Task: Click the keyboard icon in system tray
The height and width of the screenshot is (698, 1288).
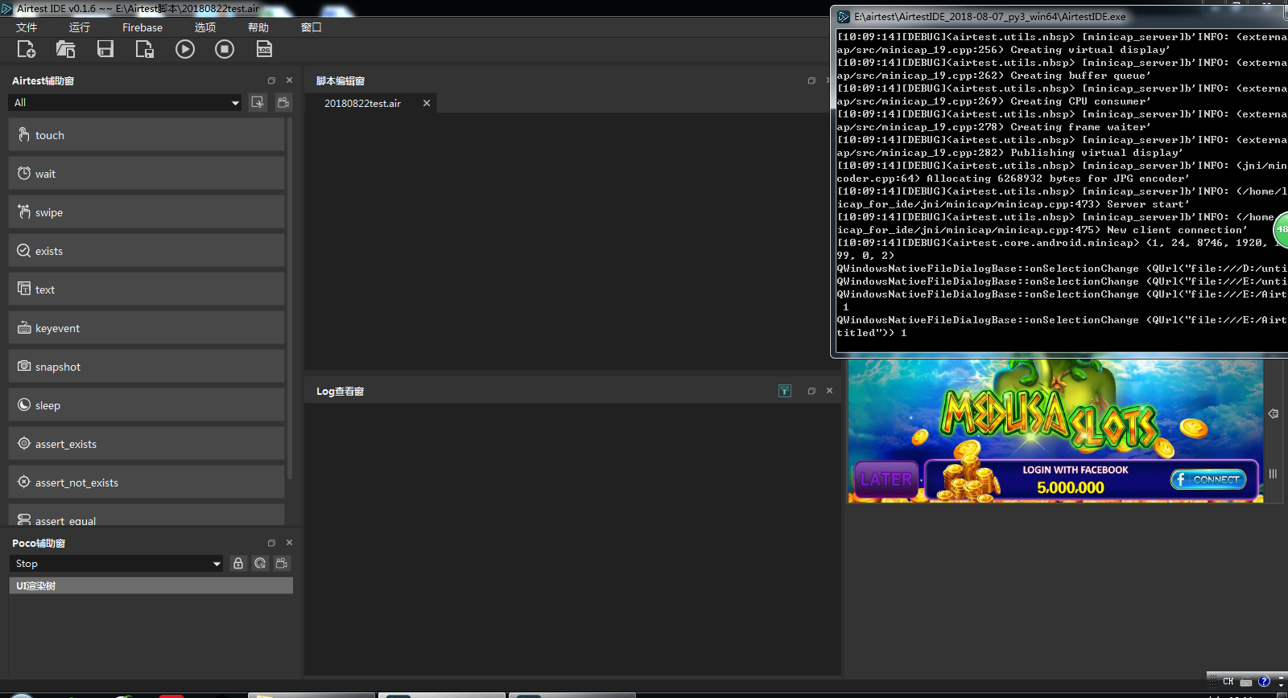Action: click(x=1246, y=682)
